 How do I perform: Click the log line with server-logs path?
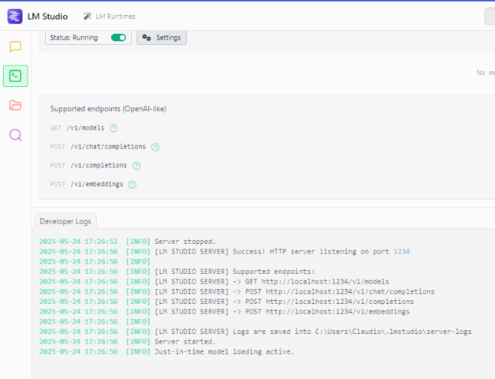tap(255, 332)
